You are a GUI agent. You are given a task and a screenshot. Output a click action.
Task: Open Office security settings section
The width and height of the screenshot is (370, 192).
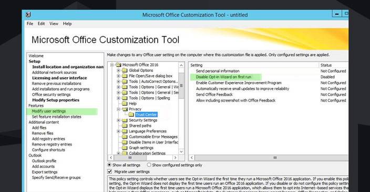(51, 95)
